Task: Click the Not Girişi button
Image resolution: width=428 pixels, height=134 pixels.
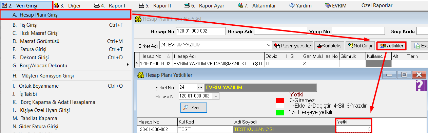Action: (x=360, y=46)
